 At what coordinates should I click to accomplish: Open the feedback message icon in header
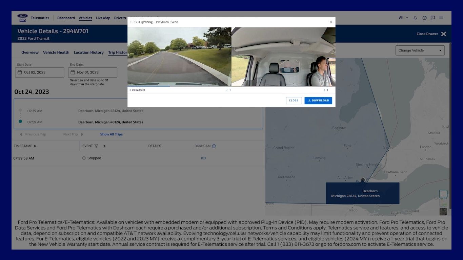433,18
